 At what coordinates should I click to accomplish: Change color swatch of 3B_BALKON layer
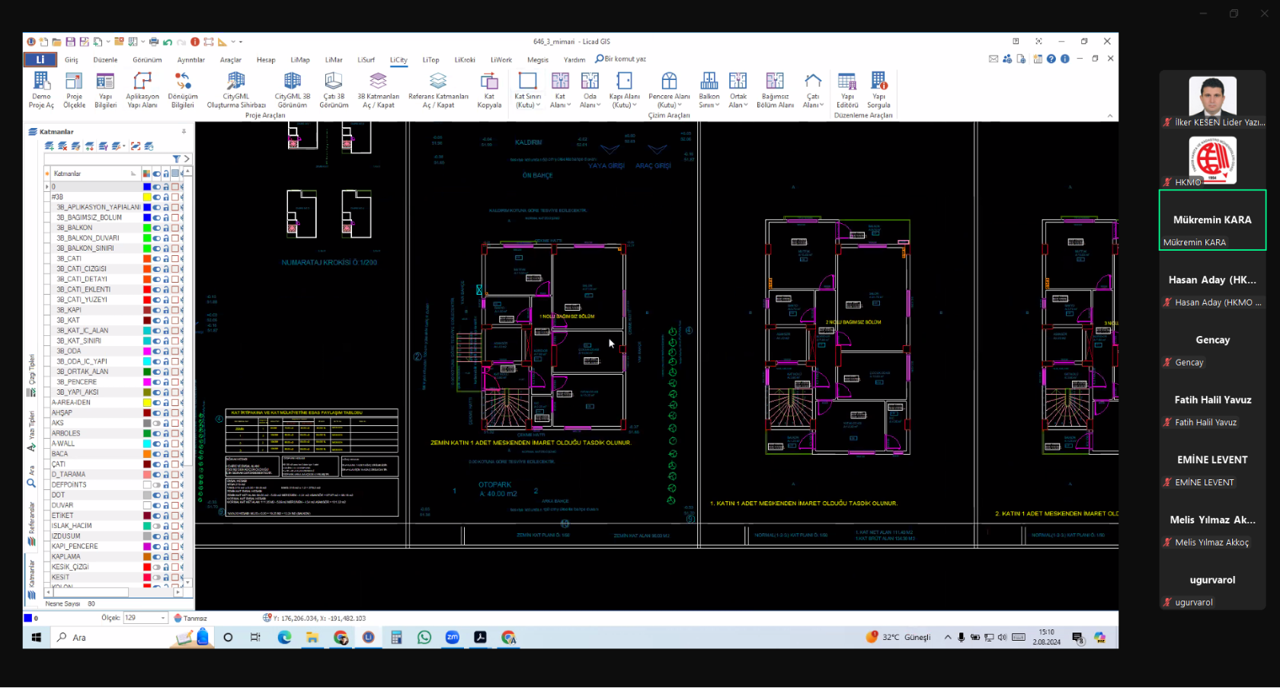tap(147, 228)
